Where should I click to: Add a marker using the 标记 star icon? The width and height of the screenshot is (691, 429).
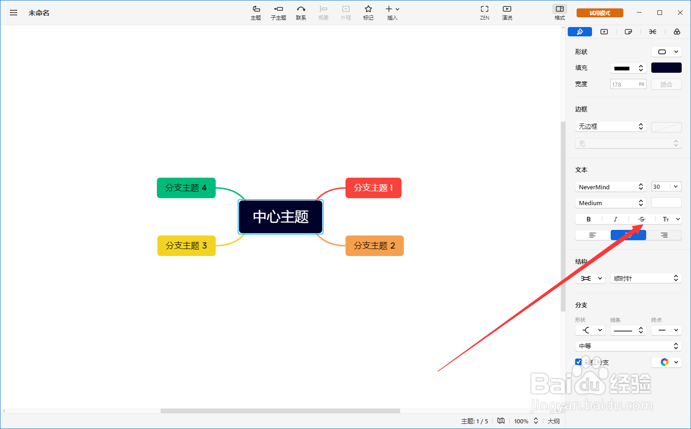(368, 13)
